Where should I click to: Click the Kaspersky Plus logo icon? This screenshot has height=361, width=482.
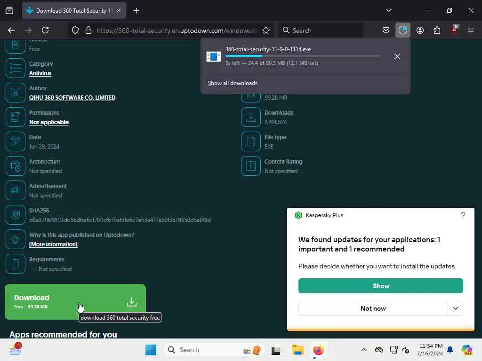pos(298,215)
